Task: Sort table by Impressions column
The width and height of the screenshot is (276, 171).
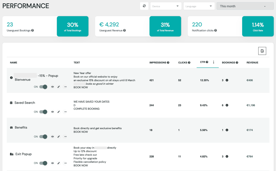Action: pos(158,62)
